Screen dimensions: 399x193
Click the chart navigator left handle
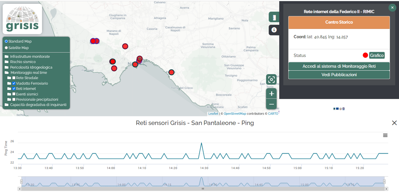tap(22, 182)
